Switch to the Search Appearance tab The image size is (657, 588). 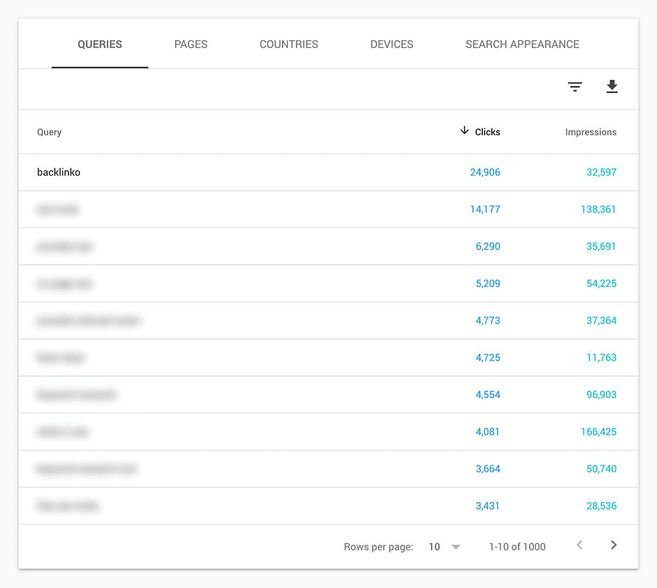pos(522,44)
